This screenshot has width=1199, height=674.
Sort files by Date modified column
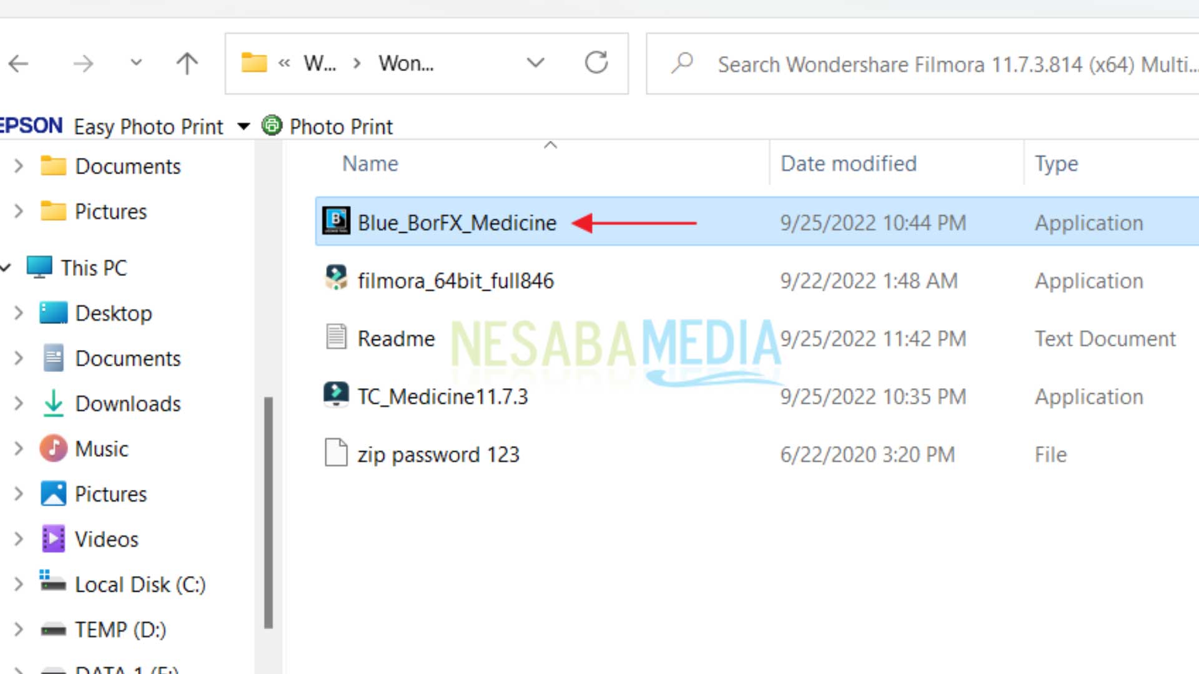tap(848, 164)
